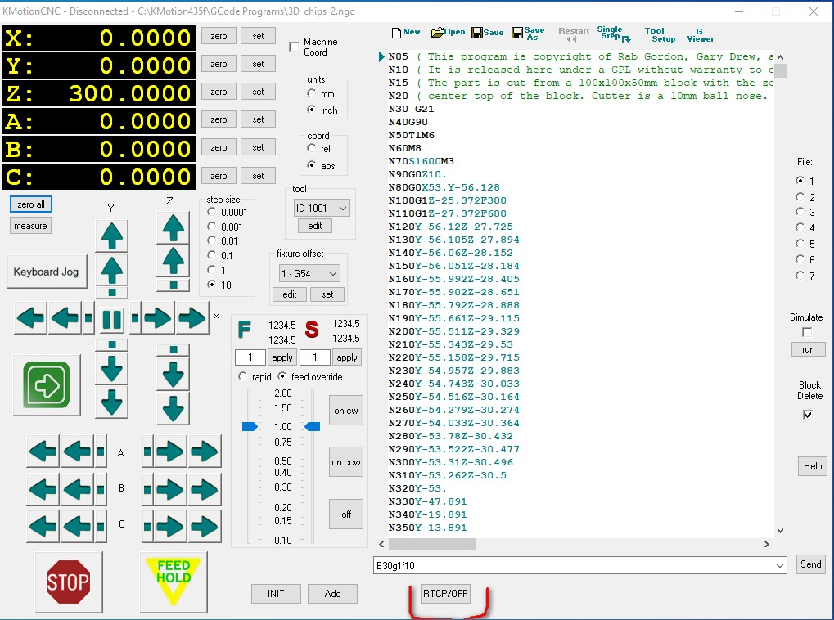The height and width of the screenshot is (620, 834).
Task: Click the feed rate override slider handle
Action: click(250, 427)
